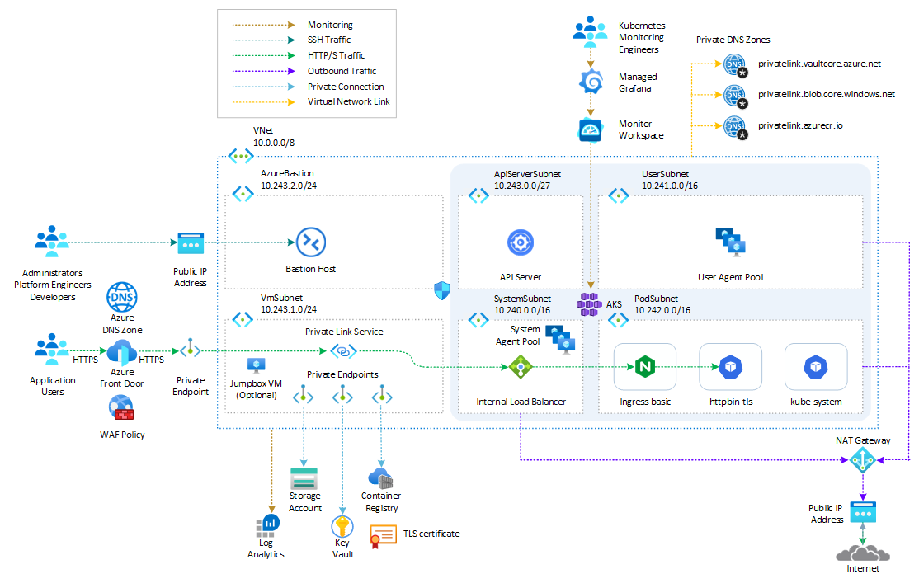Collapse the ApiServerSubnet 10.243.0.0/27 box
The height and width of the screenshot is (588, 919).
click(478, 195)
